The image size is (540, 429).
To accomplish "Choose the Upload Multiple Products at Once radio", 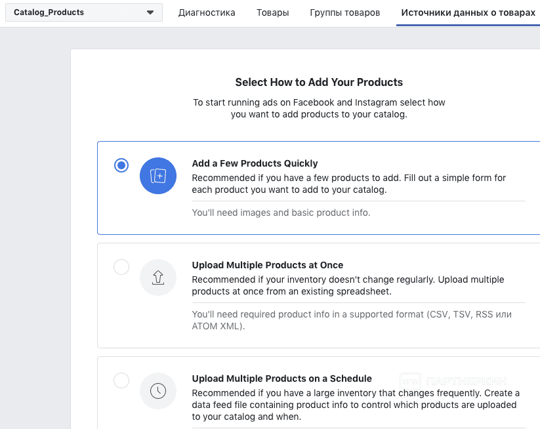I will [x=121, y=267].
